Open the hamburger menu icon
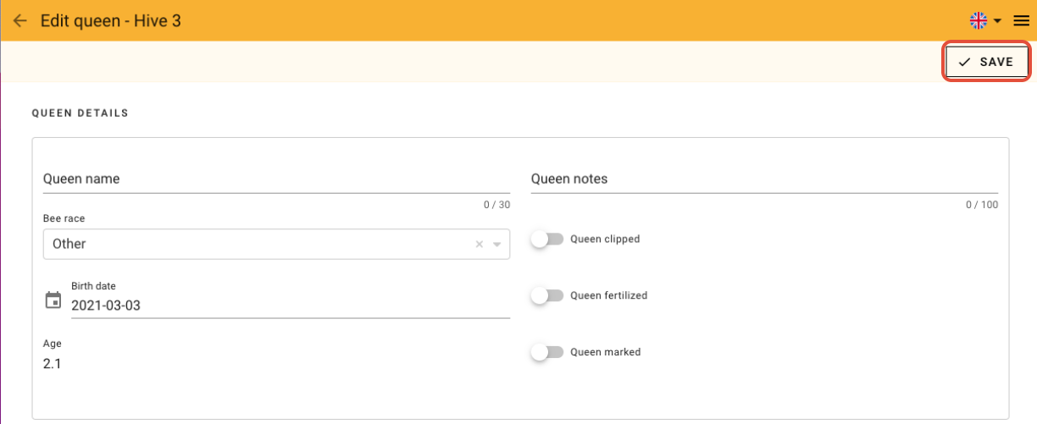The width and height of the screenshot is (1037, 424). point(1021,20)
